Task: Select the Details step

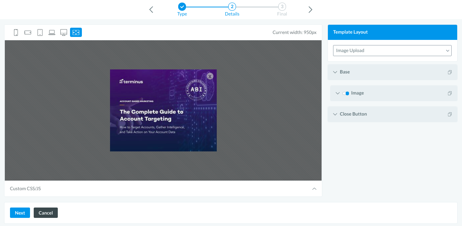Action: [232, 10]
